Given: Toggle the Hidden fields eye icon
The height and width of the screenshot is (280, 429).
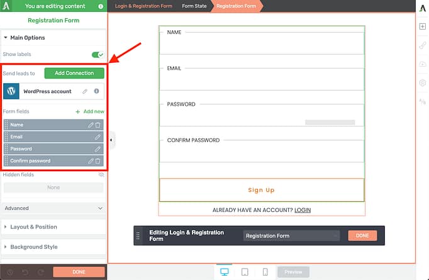Looking at the screenshot, I should click(101, 175).
